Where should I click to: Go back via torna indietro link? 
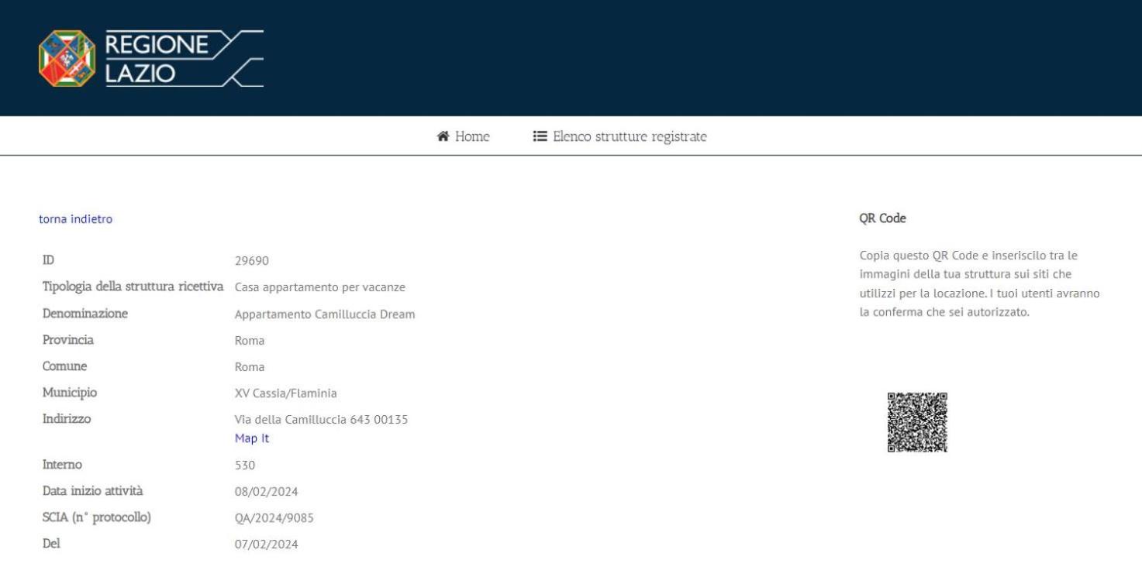click(75, 219)
